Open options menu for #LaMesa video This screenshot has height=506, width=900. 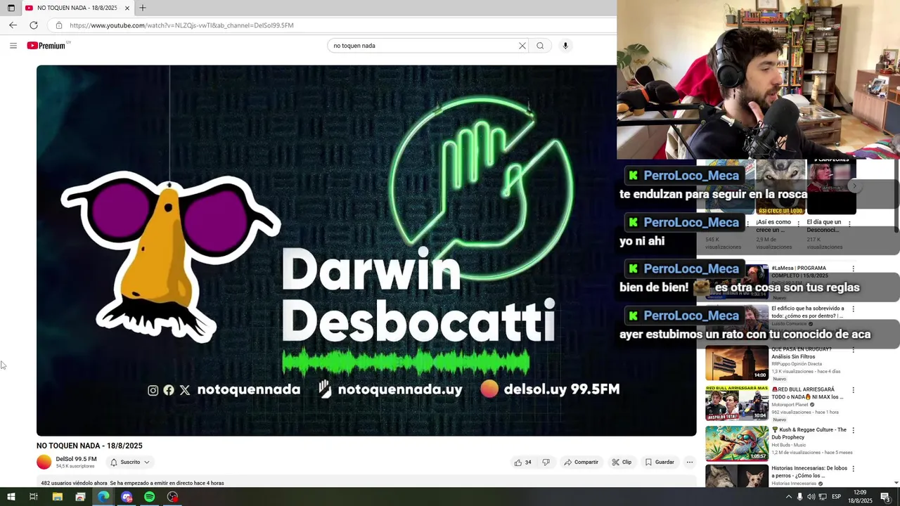coord(854,268)
